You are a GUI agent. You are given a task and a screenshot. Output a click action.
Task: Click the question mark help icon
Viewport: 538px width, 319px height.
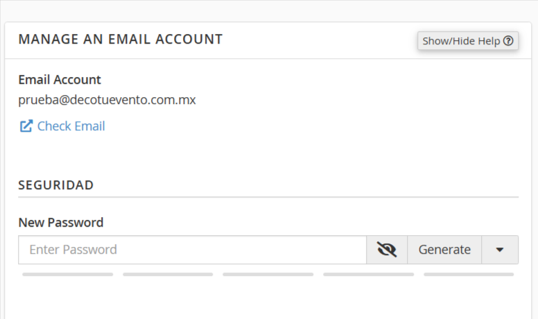508,41
